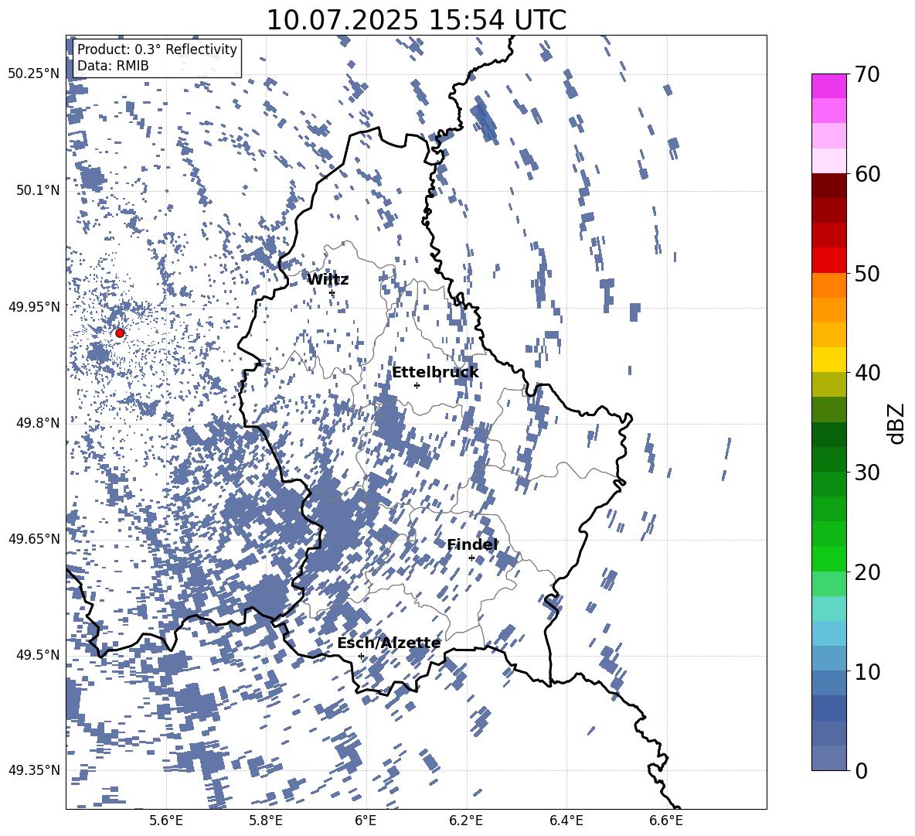
Task: Click the 49.65°N latitude label
Action: [34, 538]
